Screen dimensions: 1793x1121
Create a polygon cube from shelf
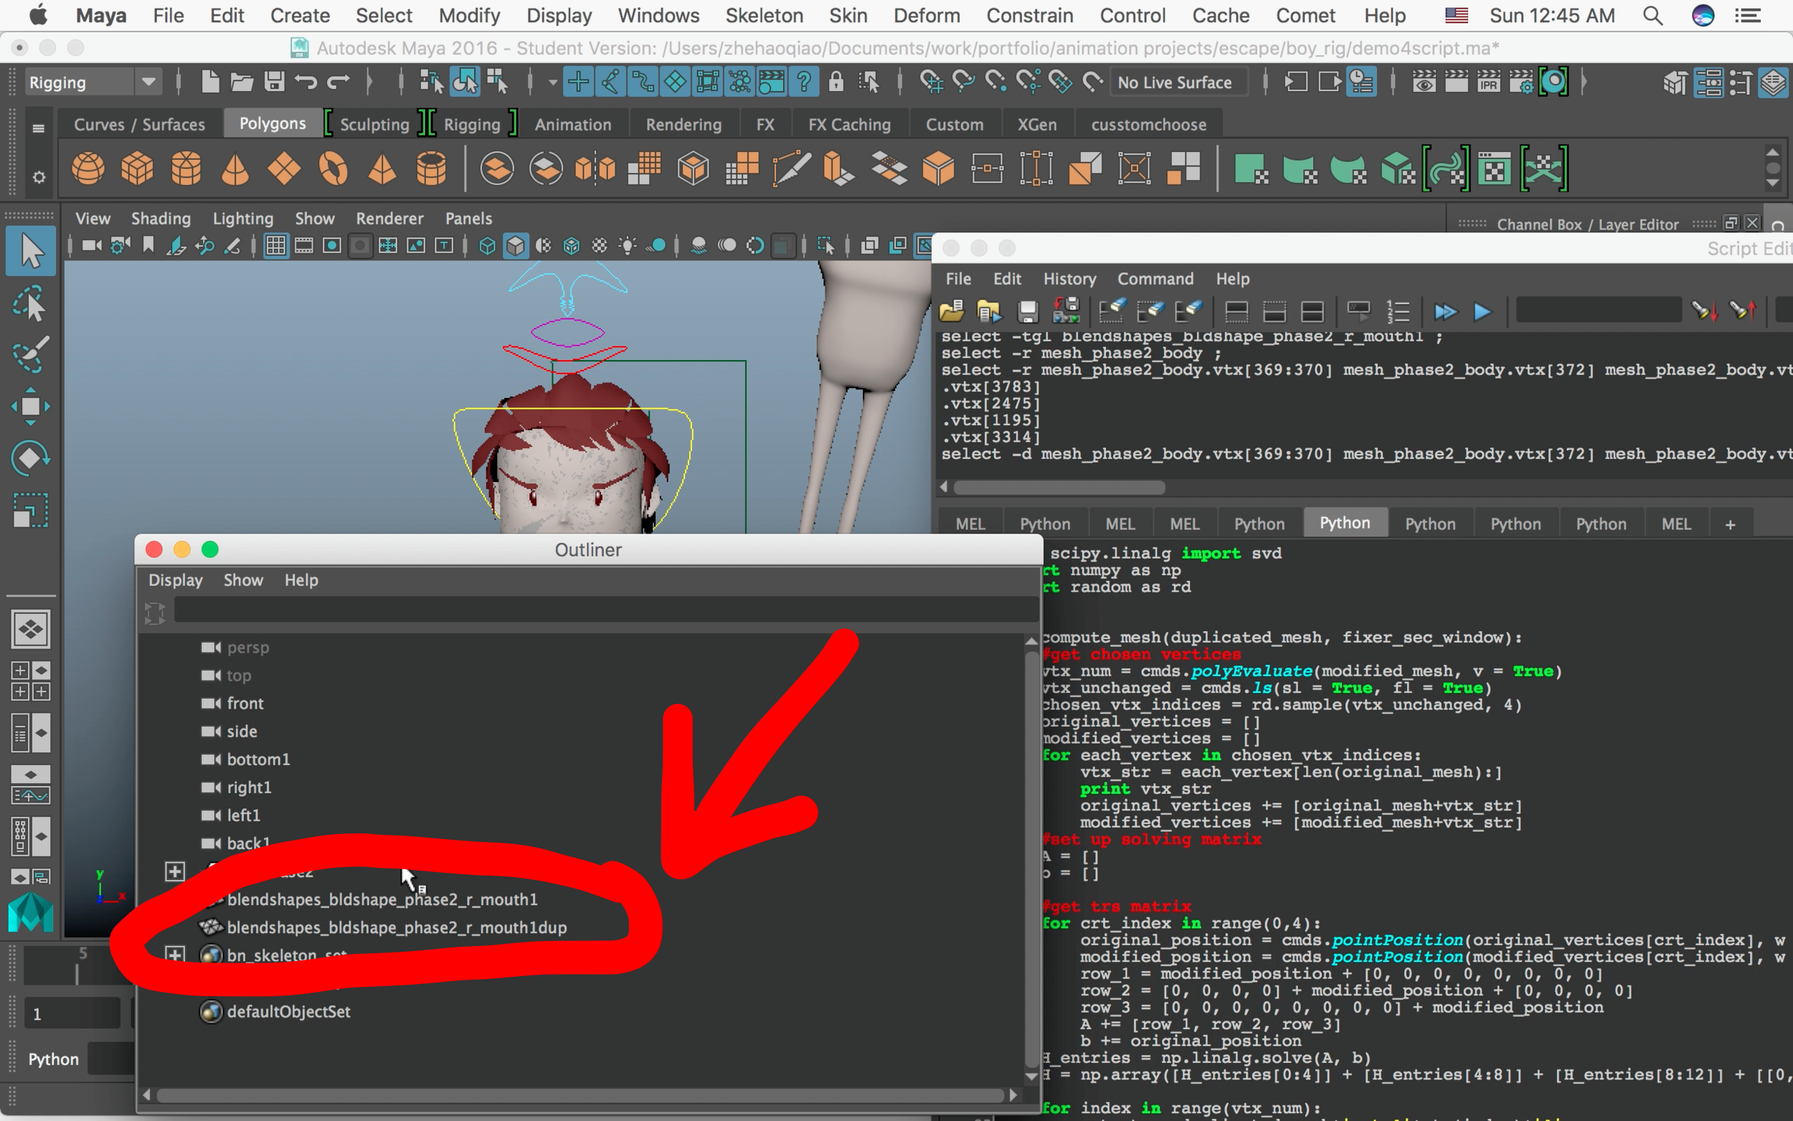tap(136, 169)
